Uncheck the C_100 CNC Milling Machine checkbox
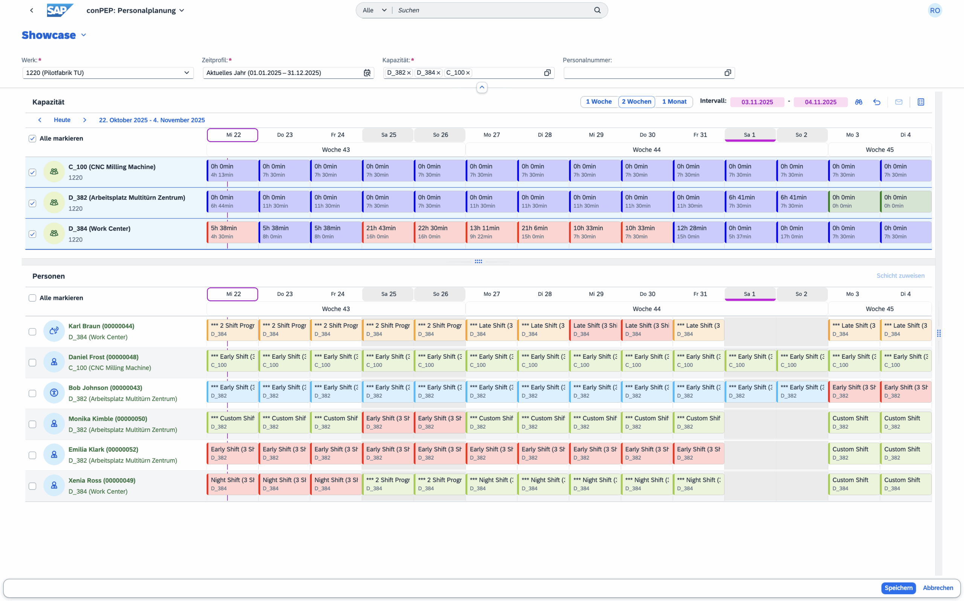This screenshot has height=601, width=964. click(x=33, y=172)
